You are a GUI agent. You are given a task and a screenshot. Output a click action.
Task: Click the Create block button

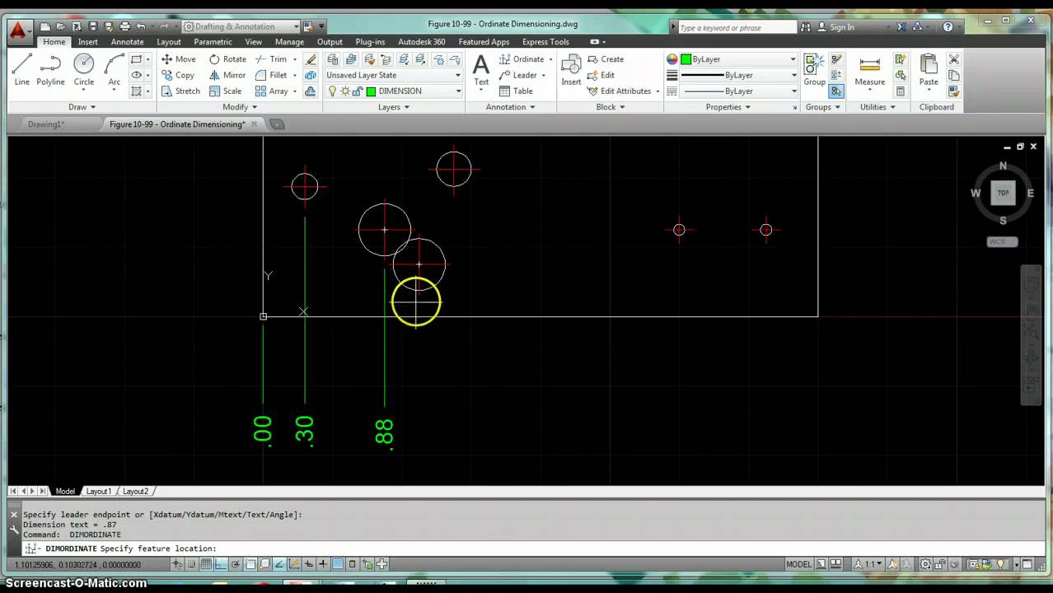(x=605, y=59)
